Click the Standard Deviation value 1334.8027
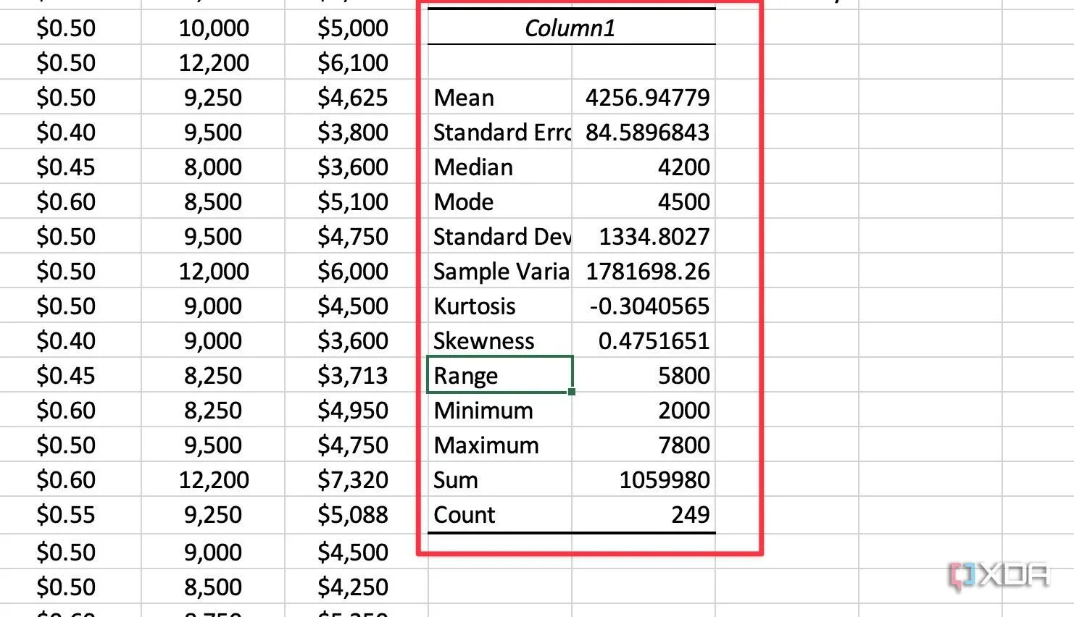 coord(653,237)
